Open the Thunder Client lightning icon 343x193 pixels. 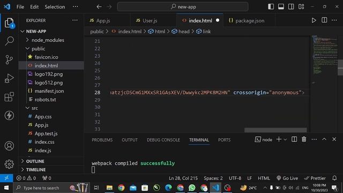[x=9, y=115]
